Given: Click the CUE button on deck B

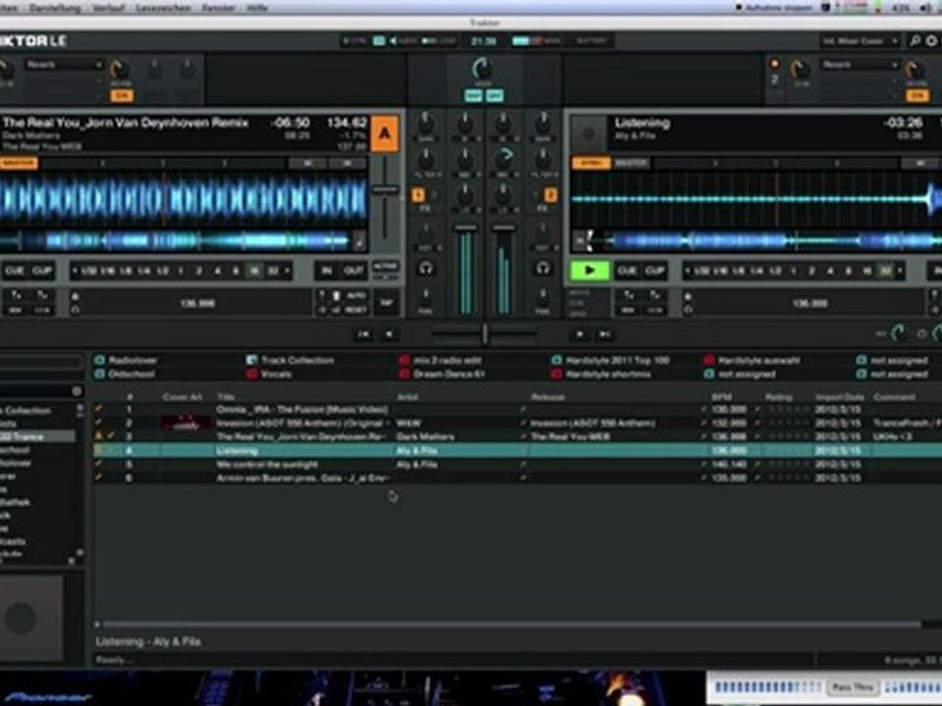Looking at the screenshot, I should pos(627,271).
